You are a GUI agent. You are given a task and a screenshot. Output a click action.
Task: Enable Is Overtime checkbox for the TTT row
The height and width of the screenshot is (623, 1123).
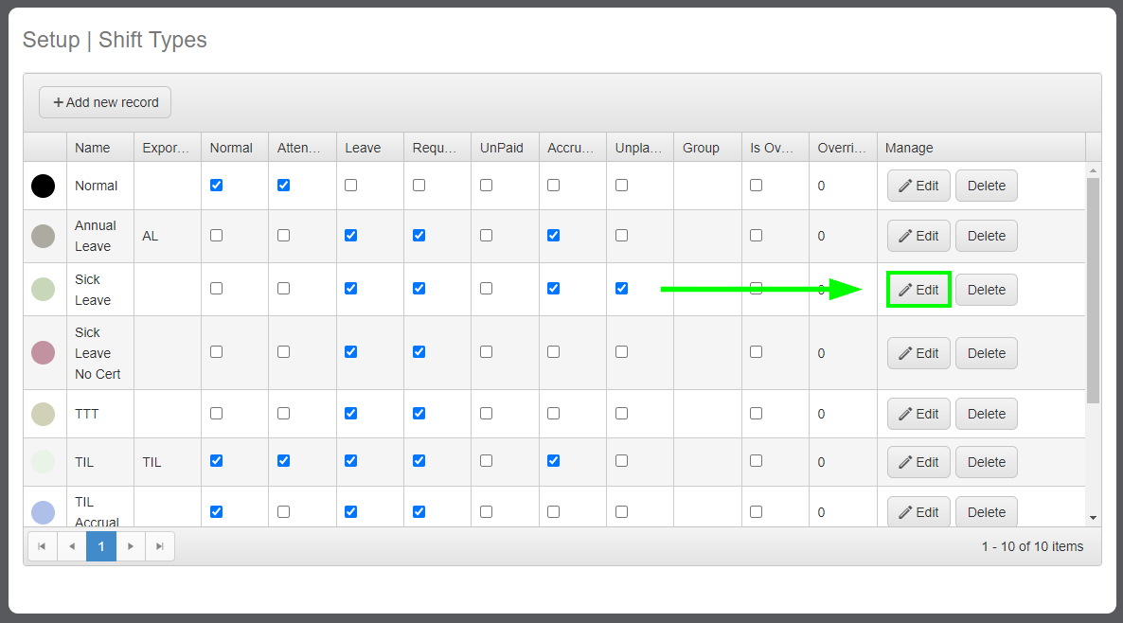coord(756,413)
